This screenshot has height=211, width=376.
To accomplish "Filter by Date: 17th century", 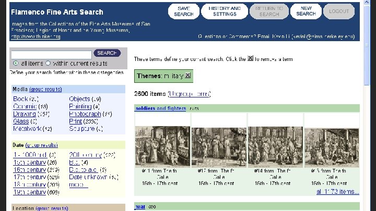I will coord(29,177).
